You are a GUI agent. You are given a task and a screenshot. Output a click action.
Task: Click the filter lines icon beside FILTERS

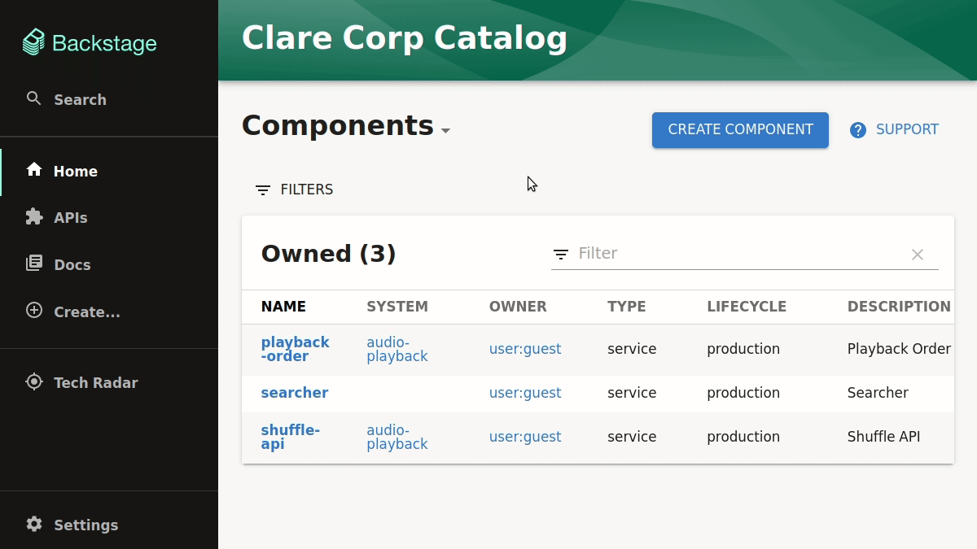tap(262, 190)
